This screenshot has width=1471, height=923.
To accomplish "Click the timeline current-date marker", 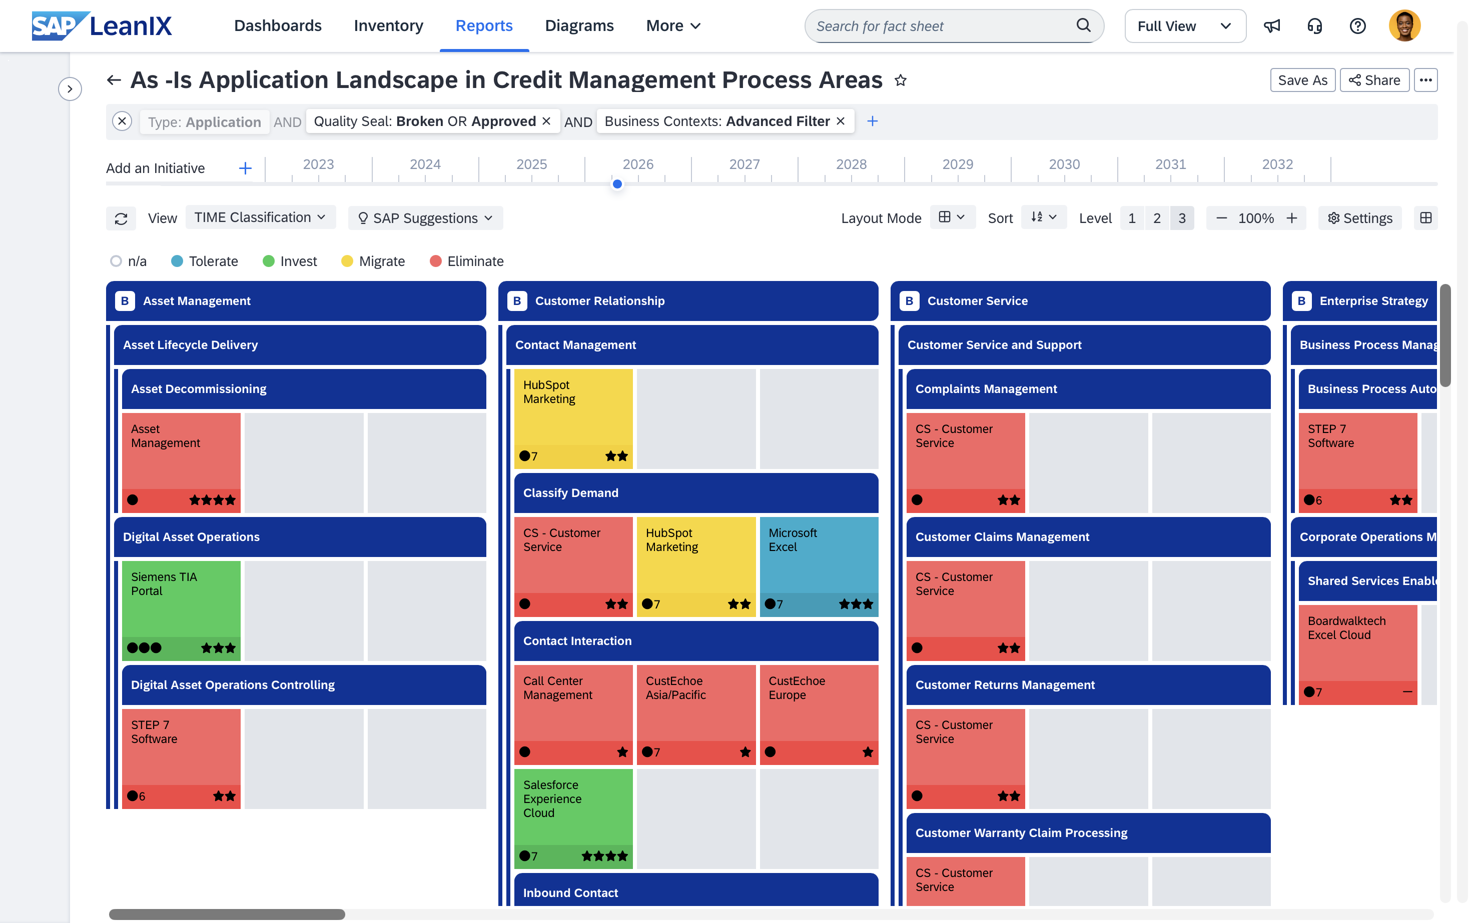I will pyautogui.click(x=617, y=183).
